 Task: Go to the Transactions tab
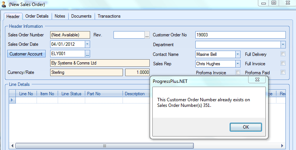coord(109,16)
